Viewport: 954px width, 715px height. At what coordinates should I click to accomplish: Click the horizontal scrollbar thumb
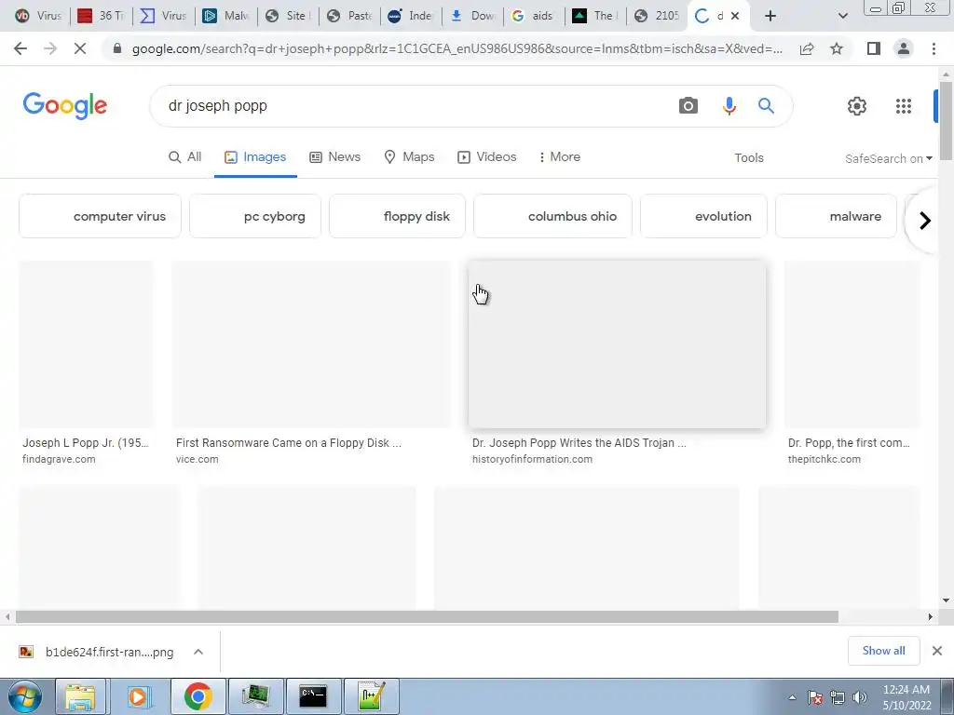pyautogui.click(x=427, y=617)
